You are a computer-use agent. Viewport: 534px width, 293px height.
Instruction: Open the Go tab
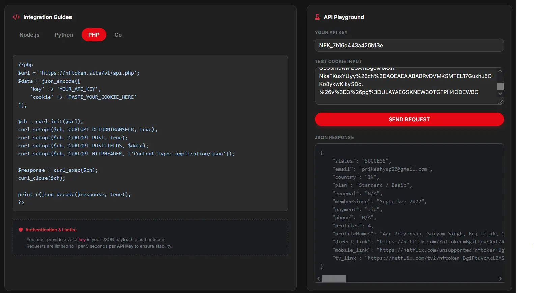point(118,35)
